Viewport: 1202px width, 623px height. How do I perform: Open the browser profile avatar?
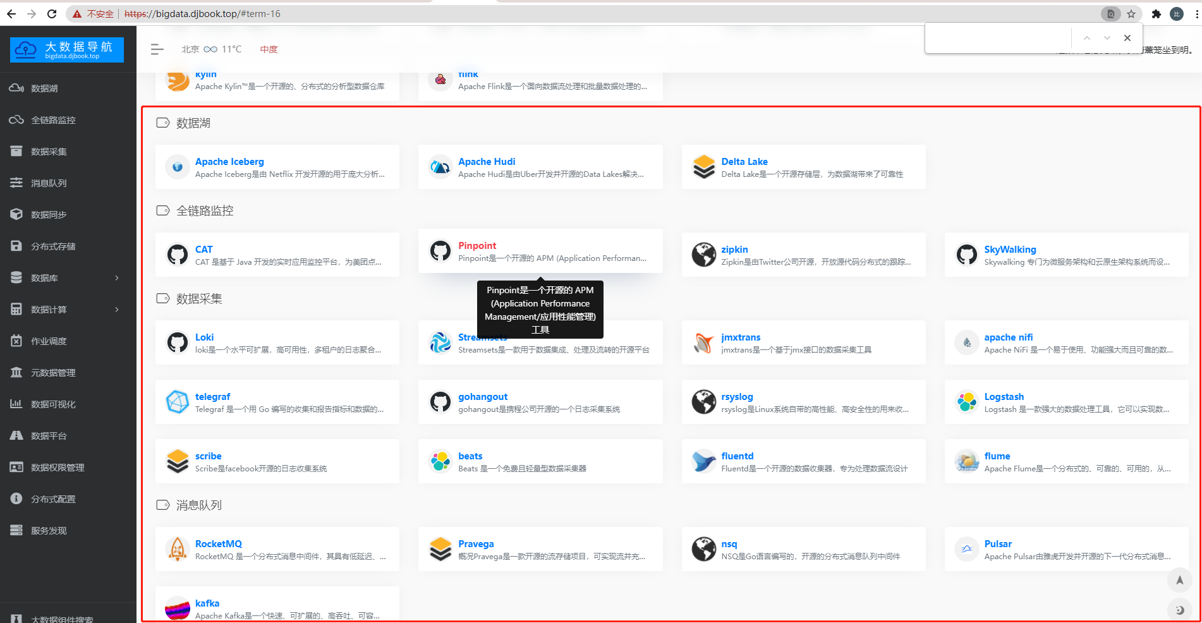(1177, 14)
